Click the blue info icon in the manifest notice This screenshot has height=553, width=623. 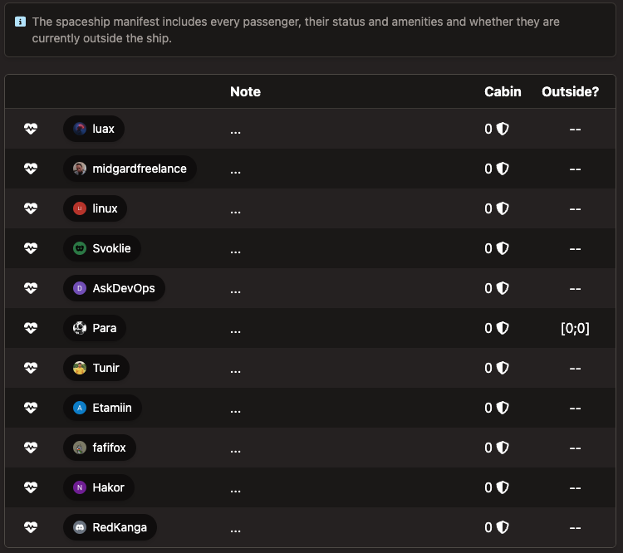click(20, 22)
